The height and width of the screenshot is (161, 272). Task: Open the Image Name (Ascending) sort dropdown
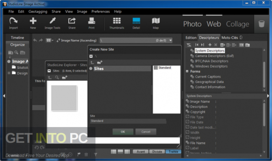pos(76,40)
